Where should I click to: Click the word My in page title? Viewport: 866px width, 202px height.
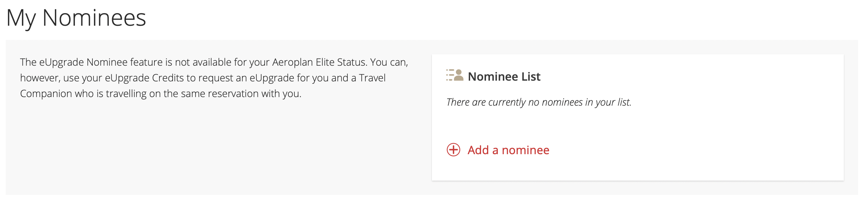[x=21, y=17]
